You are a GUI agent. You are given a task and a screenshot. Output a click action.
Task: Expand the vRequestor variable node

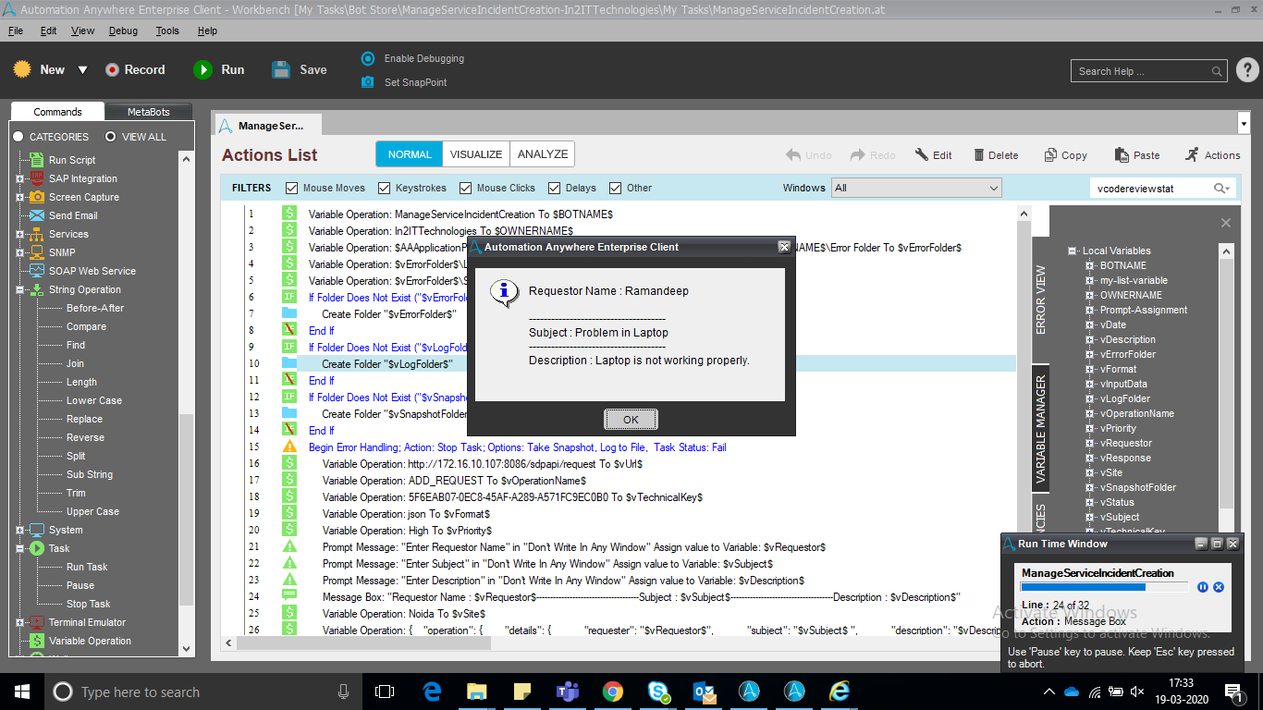pos(1090,443)
